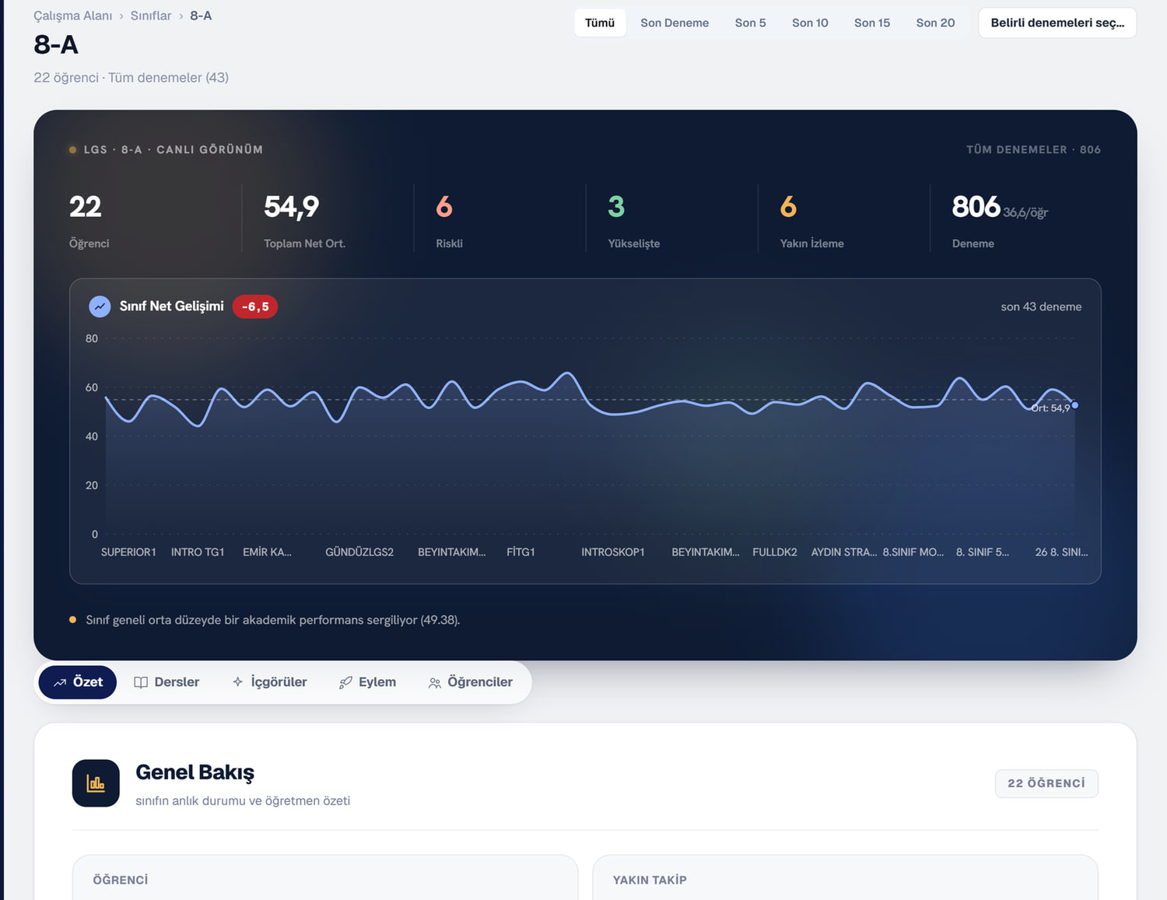Click the Toplam Net Ort. value 54,9

(292, 207)
